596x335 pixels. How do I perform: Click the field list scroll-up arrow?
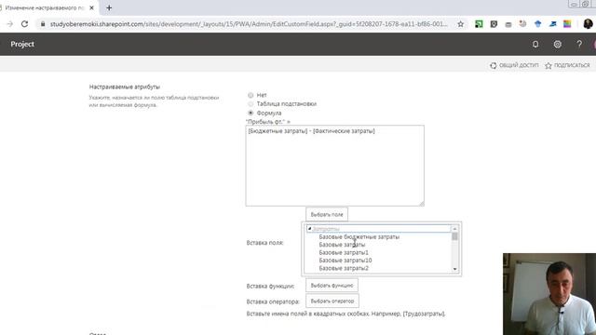pyautogui.click(x=454, y=229)
